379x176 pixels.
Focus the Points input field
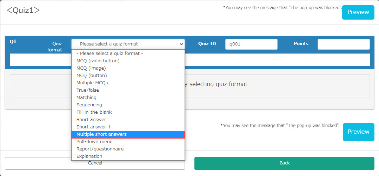343,44
